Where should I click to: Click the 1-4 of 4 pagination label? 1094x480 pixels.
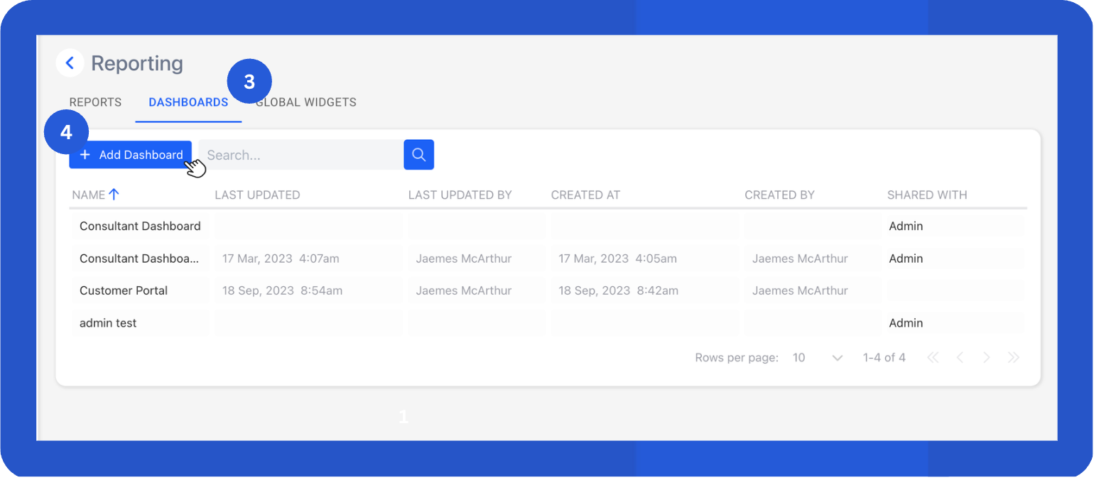[884, 358]
